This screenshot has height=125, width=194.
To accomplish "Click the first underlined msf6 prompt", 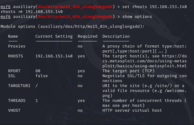I will (x=6, y=7).
